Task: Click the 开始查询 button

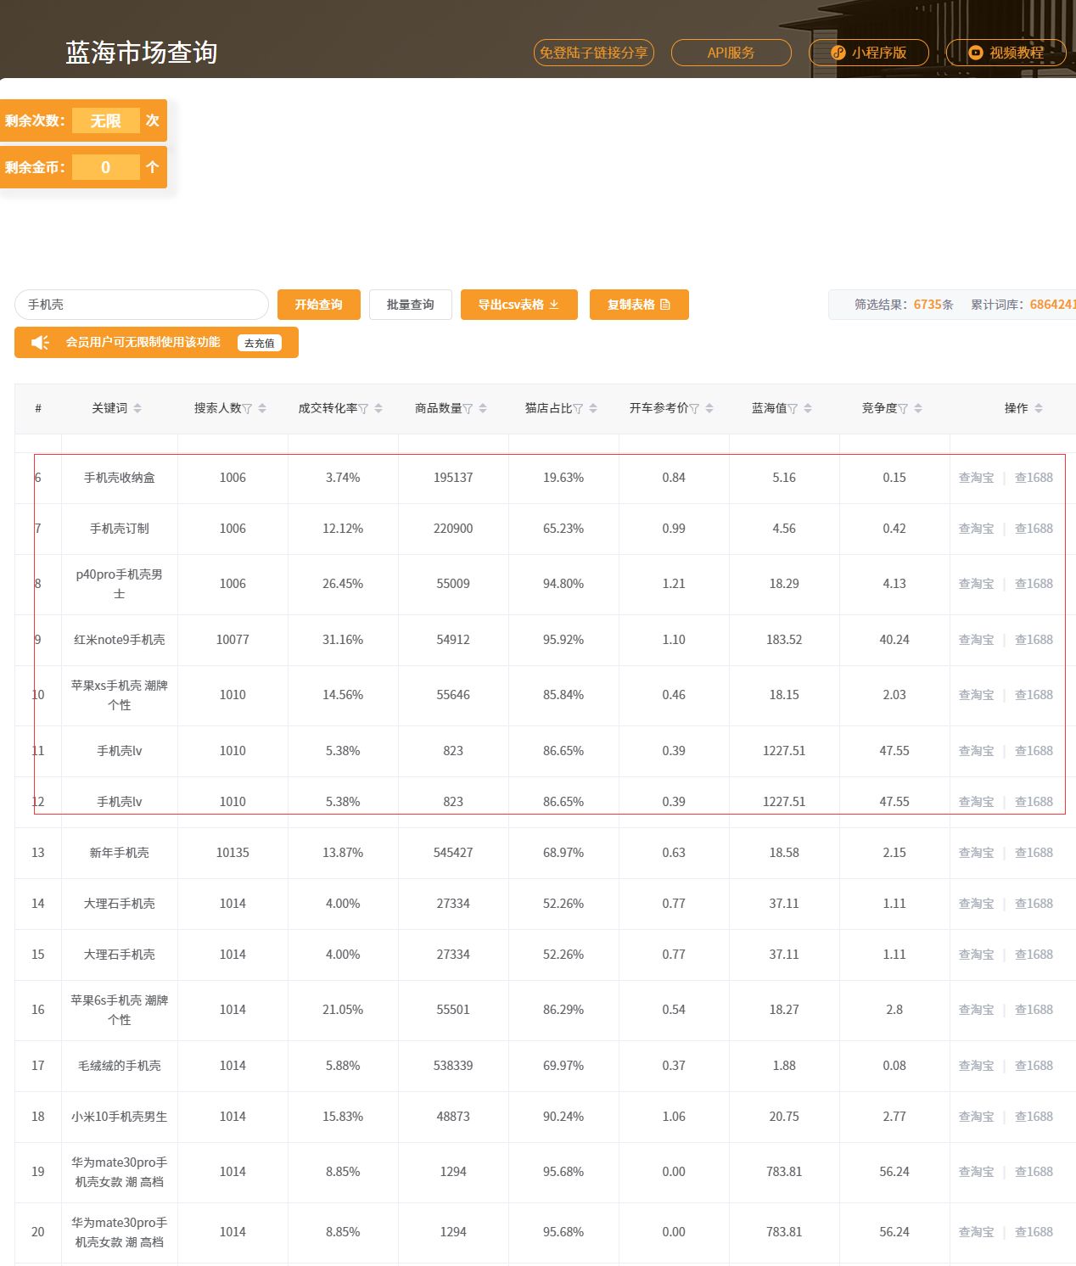Action: [319, 305]
